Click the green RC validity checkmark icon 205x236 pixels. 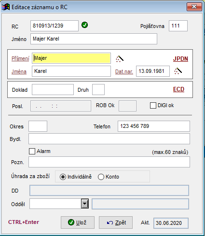[x=84, y=25]
